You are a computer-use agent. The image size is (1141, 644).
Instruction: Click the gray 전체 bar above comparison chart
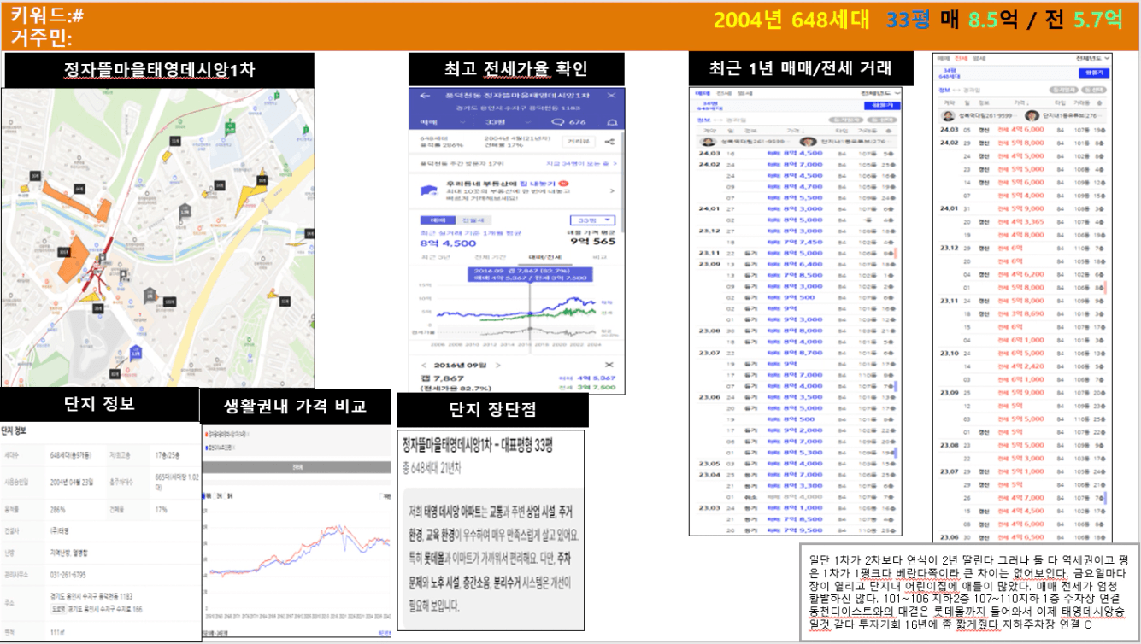pos(298,467)
